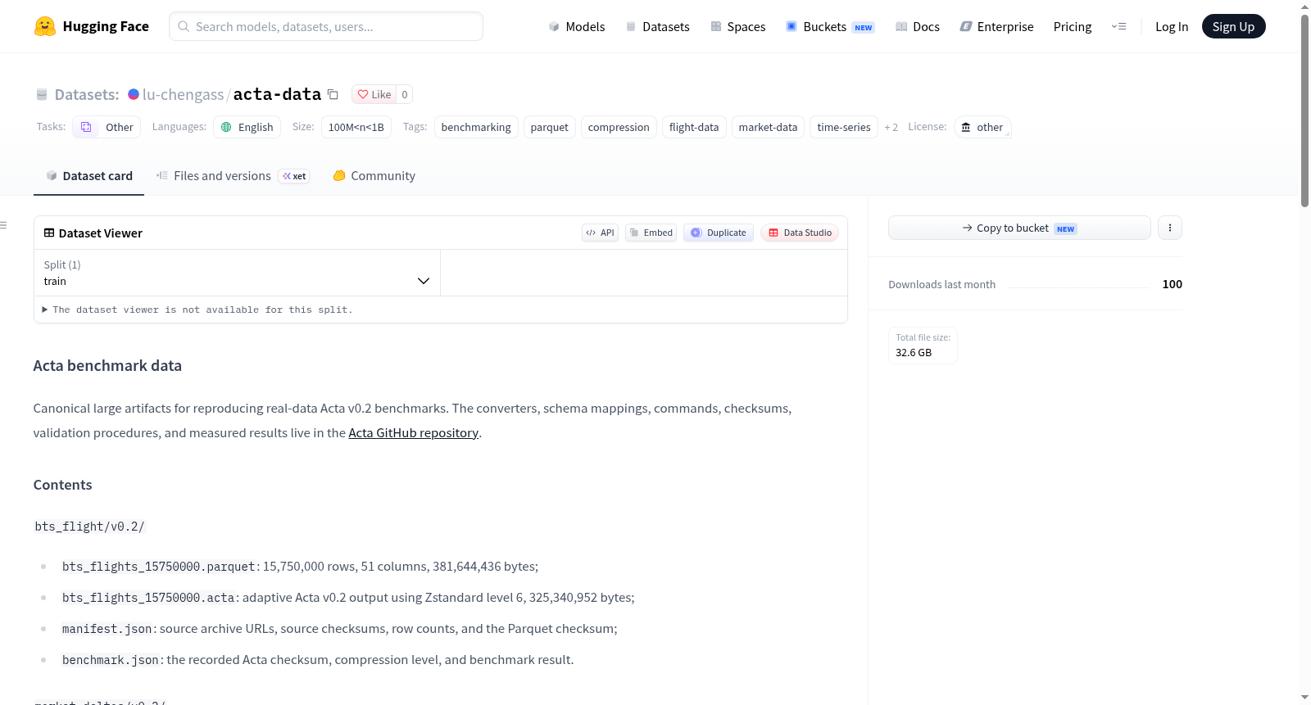Click the Contents heading
This screenshot has width=1311, height=705.
[63, 485]
